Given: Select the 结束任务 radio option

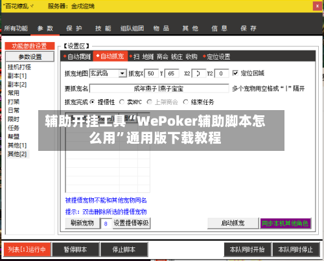Looking at the screenshot, I should pos(185,102).
